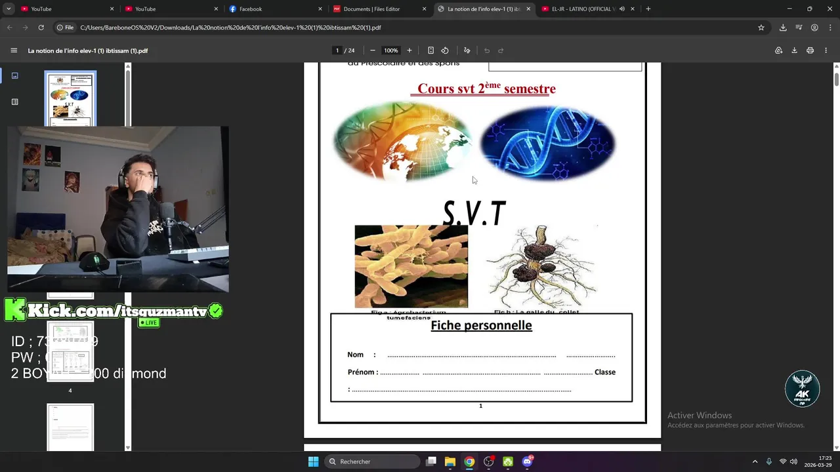Click the undo annotation icon
840x472 pixels.
(487, 50)
